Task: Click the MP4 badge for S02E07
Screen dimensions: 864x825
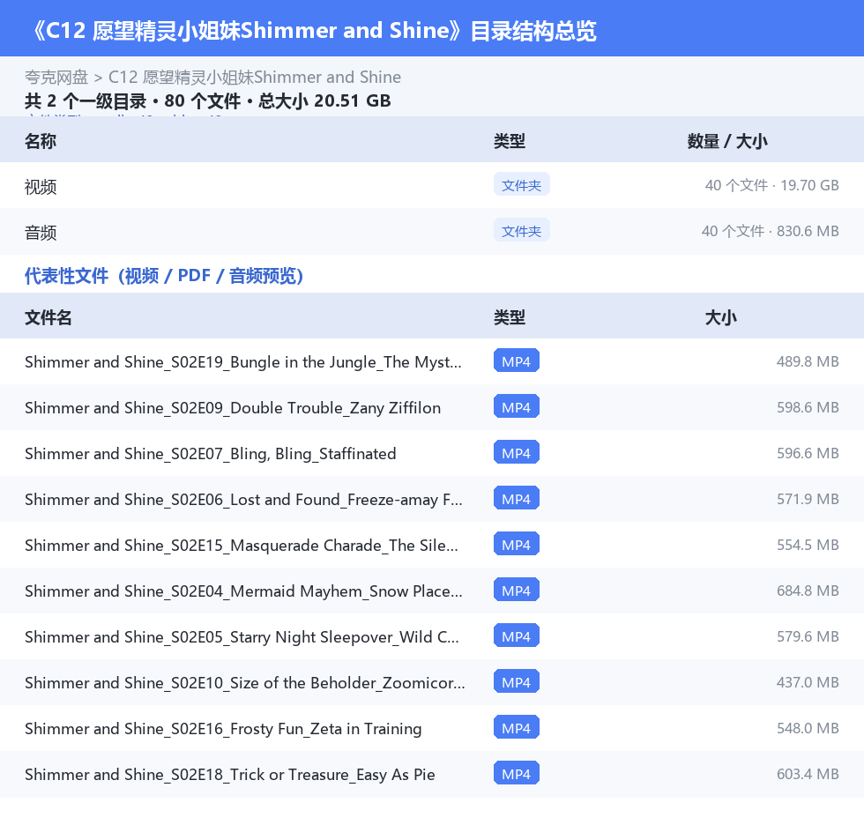Action: point(517,452)
